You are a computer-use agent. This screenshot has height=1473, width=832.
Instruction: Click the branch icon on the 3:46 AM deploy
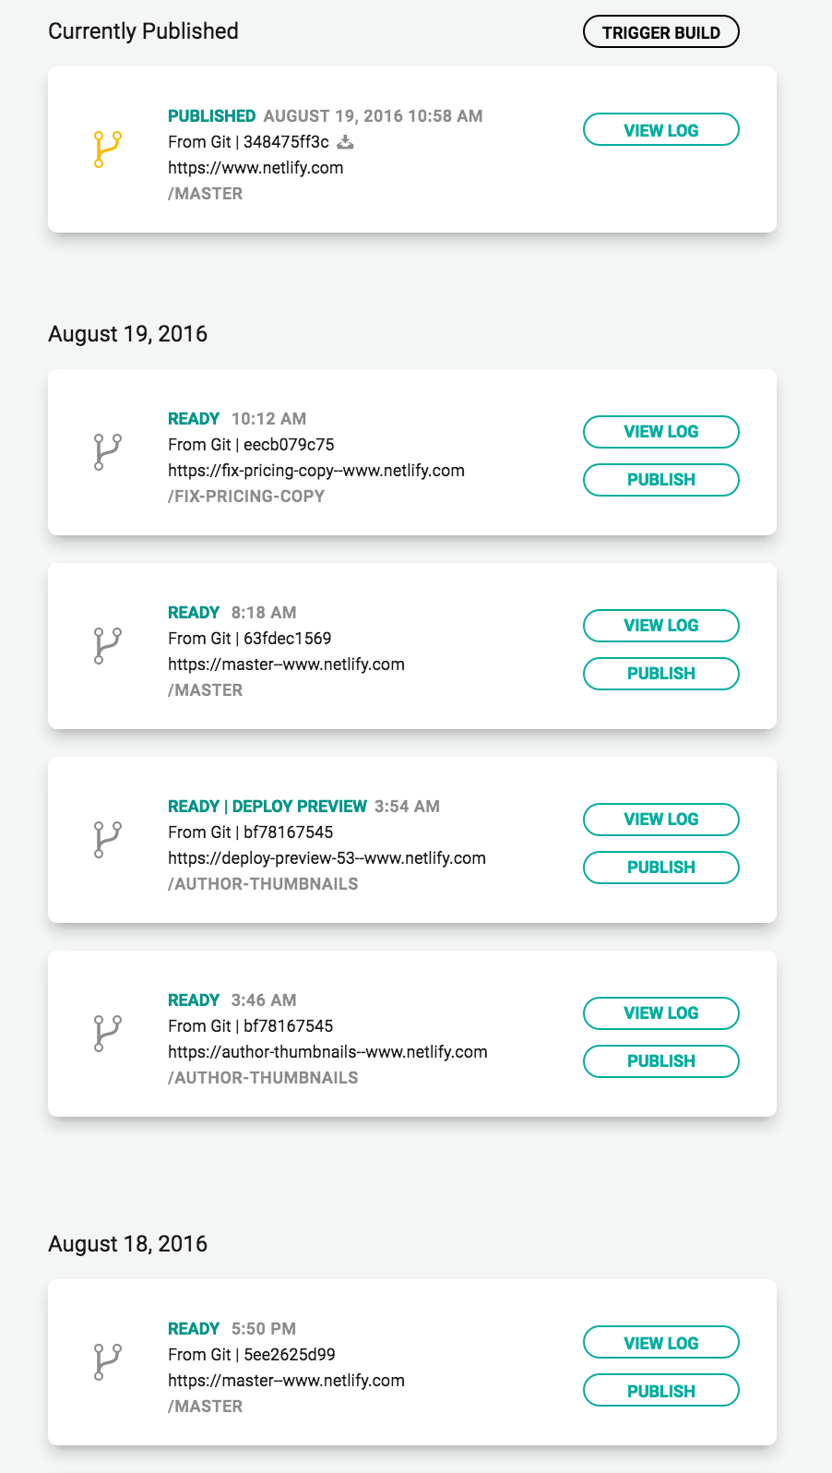pos(107,1033)
